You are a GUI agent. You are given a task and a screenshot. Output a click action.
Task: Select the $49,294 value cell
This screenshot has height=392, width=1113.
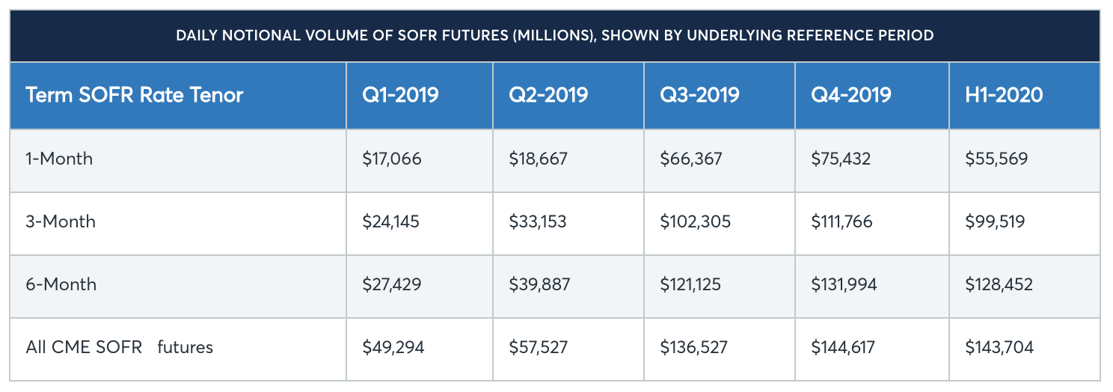coord(393,347)
